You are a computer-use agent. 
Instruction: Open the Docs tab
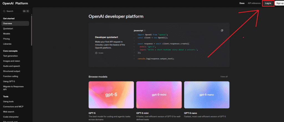click(242, 3)
